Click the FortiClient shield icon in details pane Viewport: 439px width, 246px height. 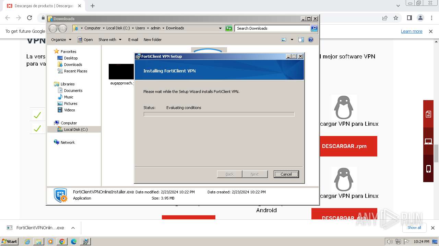pos(61,195)
